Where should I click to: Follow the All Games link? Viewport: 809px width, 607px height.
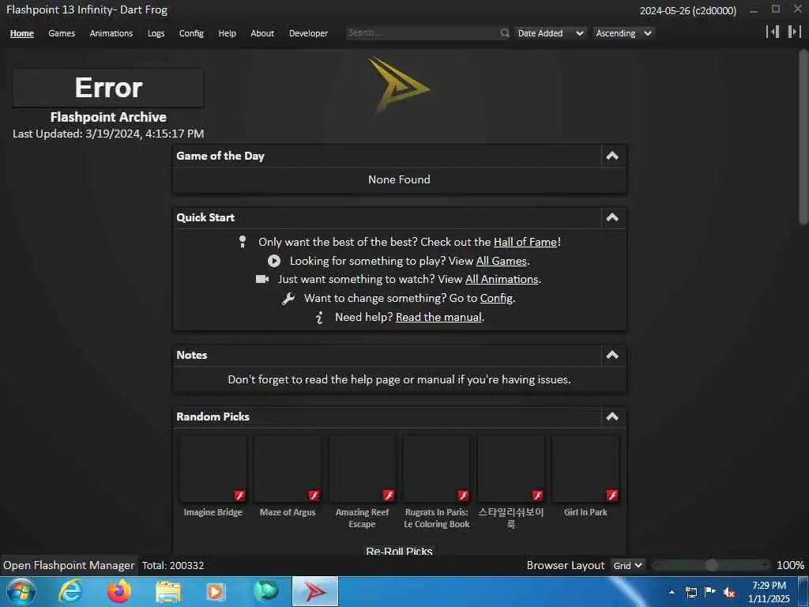pos(502,261)
